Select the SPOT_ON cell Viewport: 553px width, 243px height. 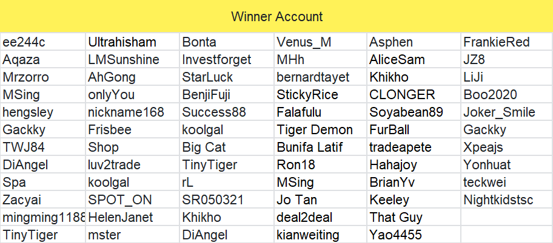pos(133,199)
